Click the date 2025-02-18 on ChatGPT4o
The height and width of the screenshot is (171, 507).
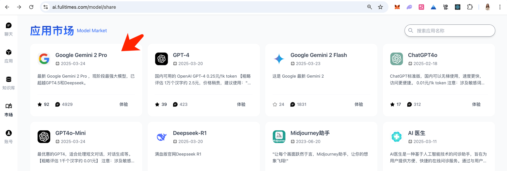point(425,64)
